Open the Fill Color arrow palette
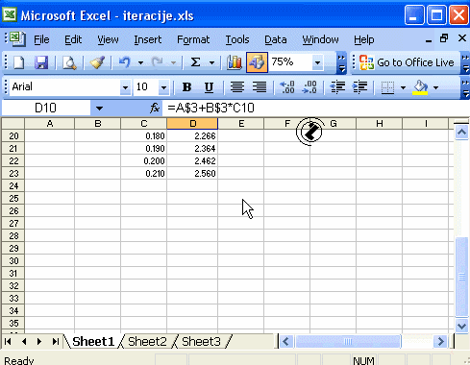This screenshot has width=470, height=365. (x=435, y=87)
